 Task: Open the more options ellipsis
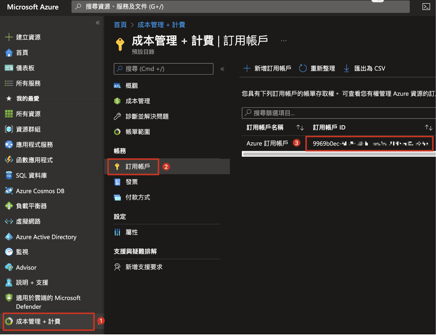click(x=284, y=41)
